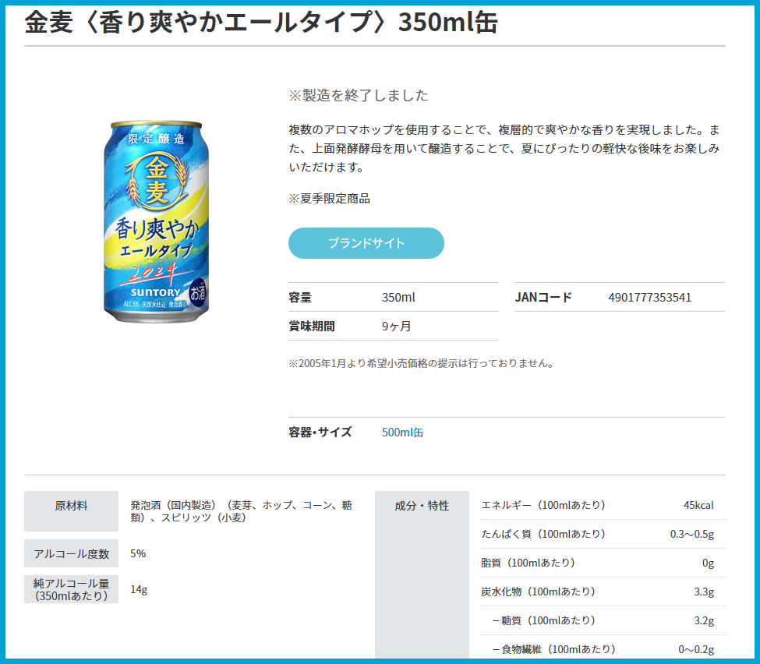This screenshot has width=760, height=664.
Task: Click the 炭水化物（100mlあたり） row label
Action: [x=538, y=592]
